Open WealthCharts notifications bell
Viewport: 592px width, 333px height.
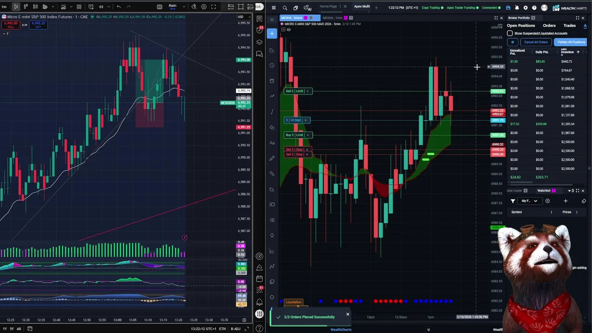[x=517, y=8]
